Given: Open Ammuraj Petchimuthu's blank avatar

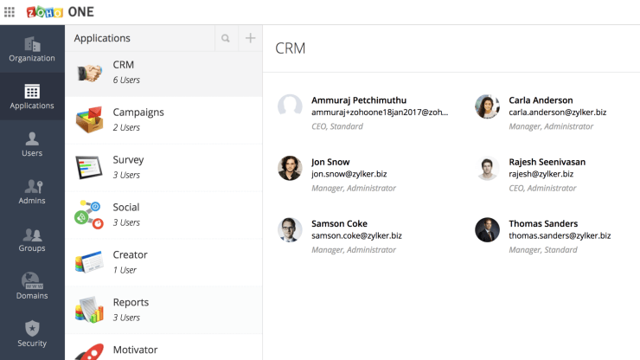Looking at the screenshot, I should (290, 106).
